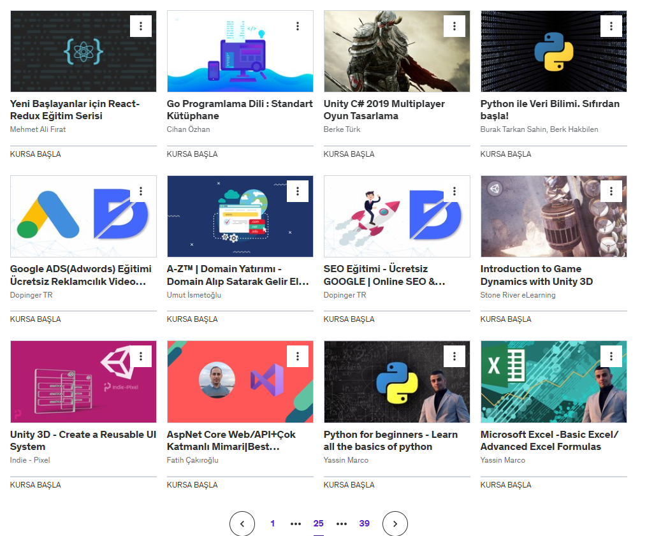Image resolution: width=647 pixels, height=536 pixels.
Task: Open the Python for beginners thumbnail
Action: click(x=397, y=382)
